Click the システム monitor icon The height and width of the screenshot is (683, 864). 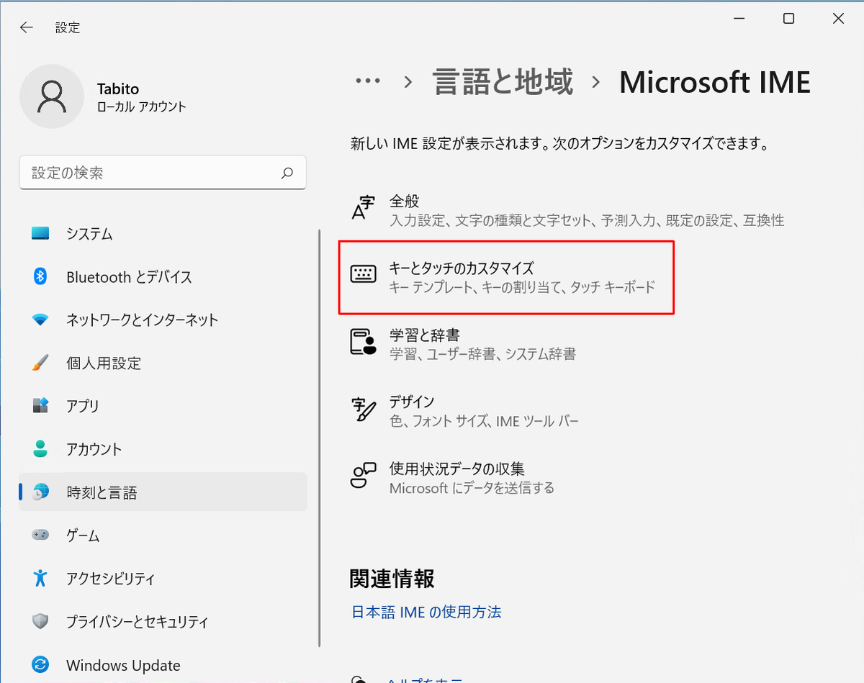(40, 234)
